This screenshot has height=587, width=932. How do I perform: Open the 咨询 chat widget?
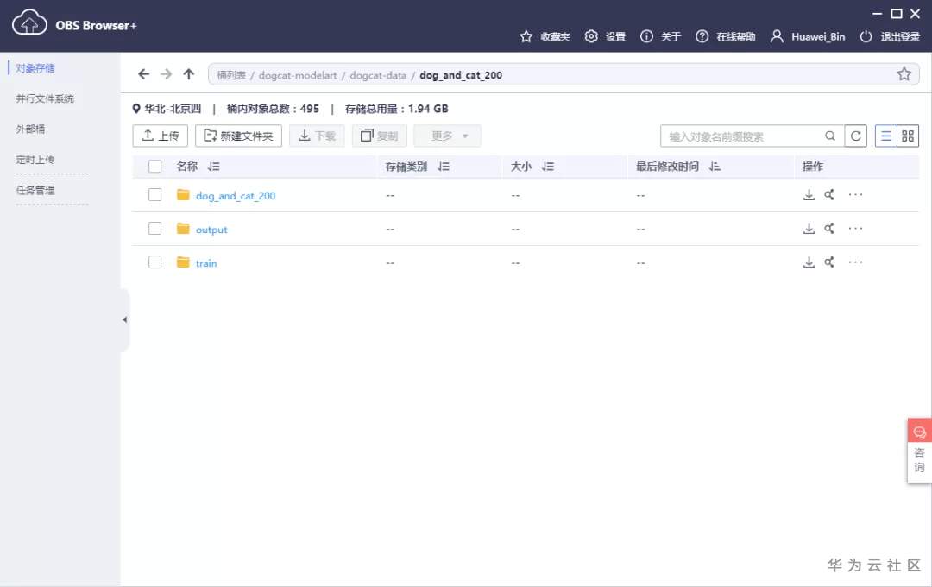[919, 451]
